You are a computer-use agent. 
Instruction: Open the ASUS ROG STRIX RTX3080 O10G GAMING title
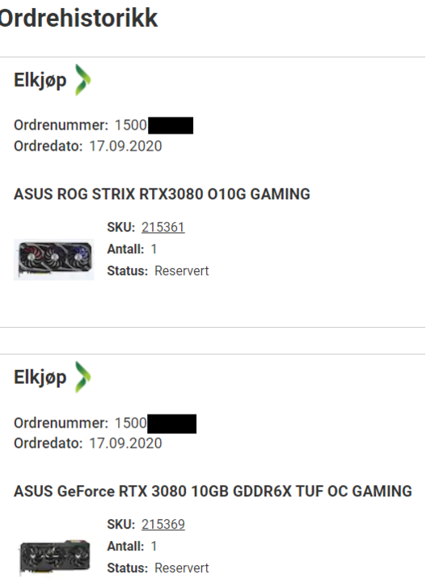tap(162, 194)
